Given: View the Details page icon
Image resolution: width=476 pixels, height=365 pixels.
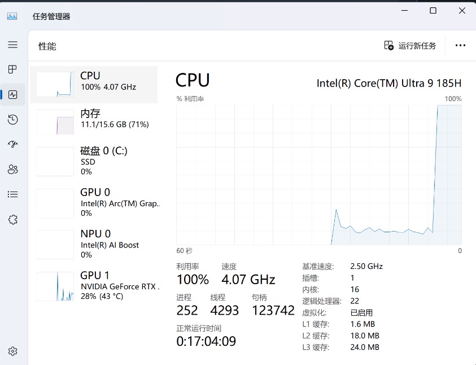Looking at the screenshot, I should tap(12, 194).
